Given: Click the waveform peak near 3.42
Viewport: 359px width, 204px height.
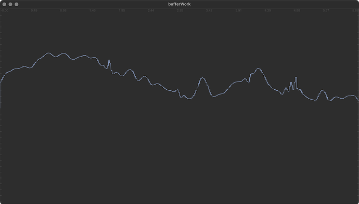Looking at the screenshot, I should coord(202,78).
